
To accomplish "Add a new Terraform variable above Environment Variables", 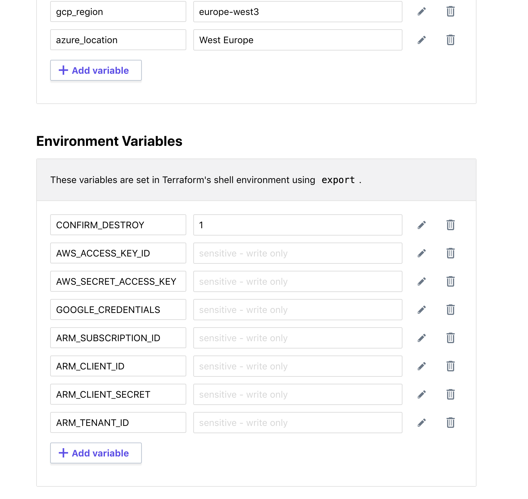I will (x=96, y=70).
